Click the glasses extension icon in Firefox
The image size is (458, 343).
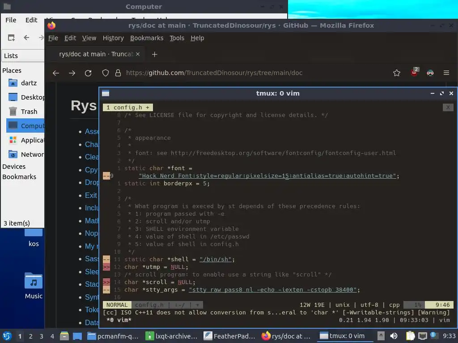[x=430, y=73]
